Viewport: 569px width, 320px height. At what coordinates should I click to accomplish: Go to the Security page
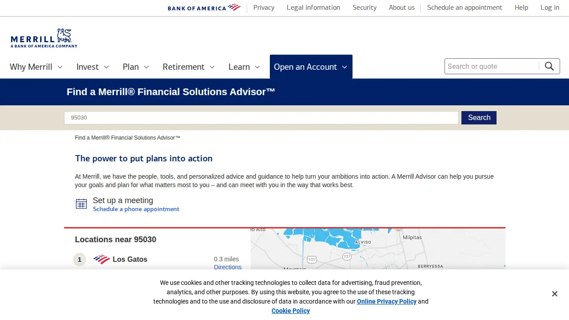tap(365, 8)
